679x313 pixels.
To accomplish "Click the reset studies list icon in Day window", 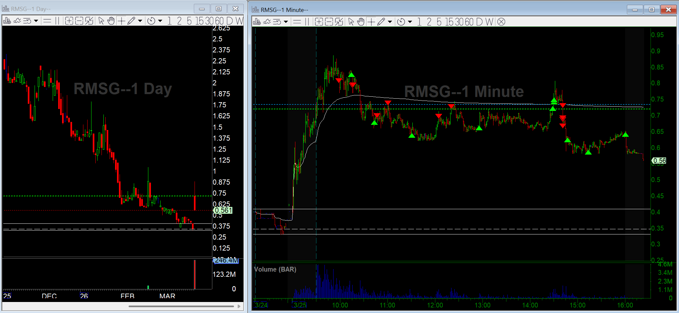I will point(27,21).
